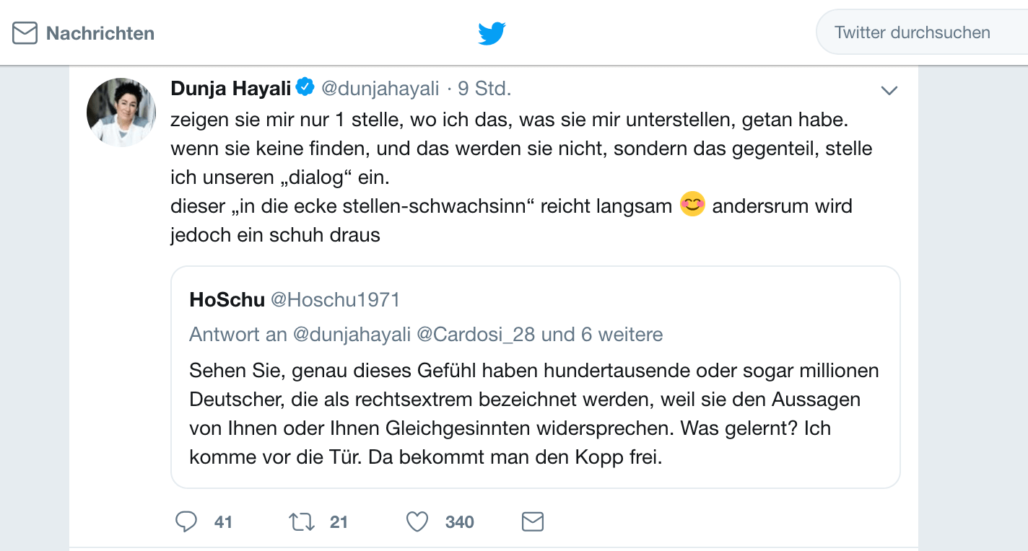The width and height of the screenshot is (1028, 551).
Task: Toggle retweet state next to count 21
Action: click(x=338, y=521)
